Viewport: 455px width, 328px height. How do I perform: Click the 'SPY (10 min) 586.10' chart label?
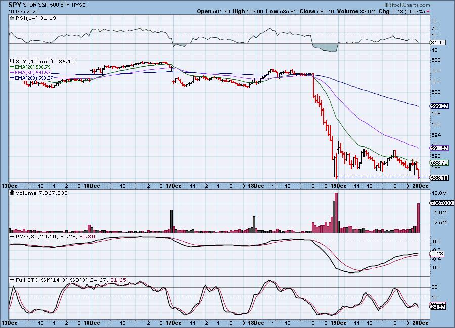point(45,61)
